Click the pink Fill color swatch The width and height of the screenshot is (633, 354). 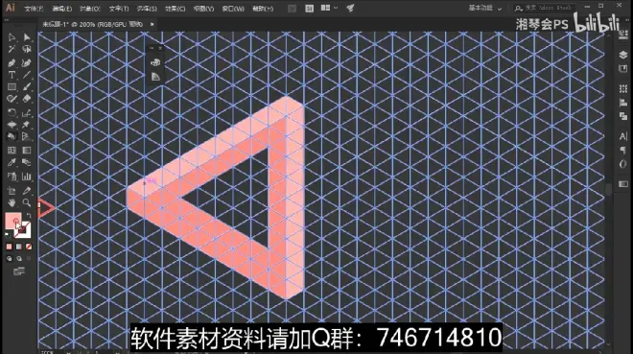pyautogui.click(x=12, y=221)
